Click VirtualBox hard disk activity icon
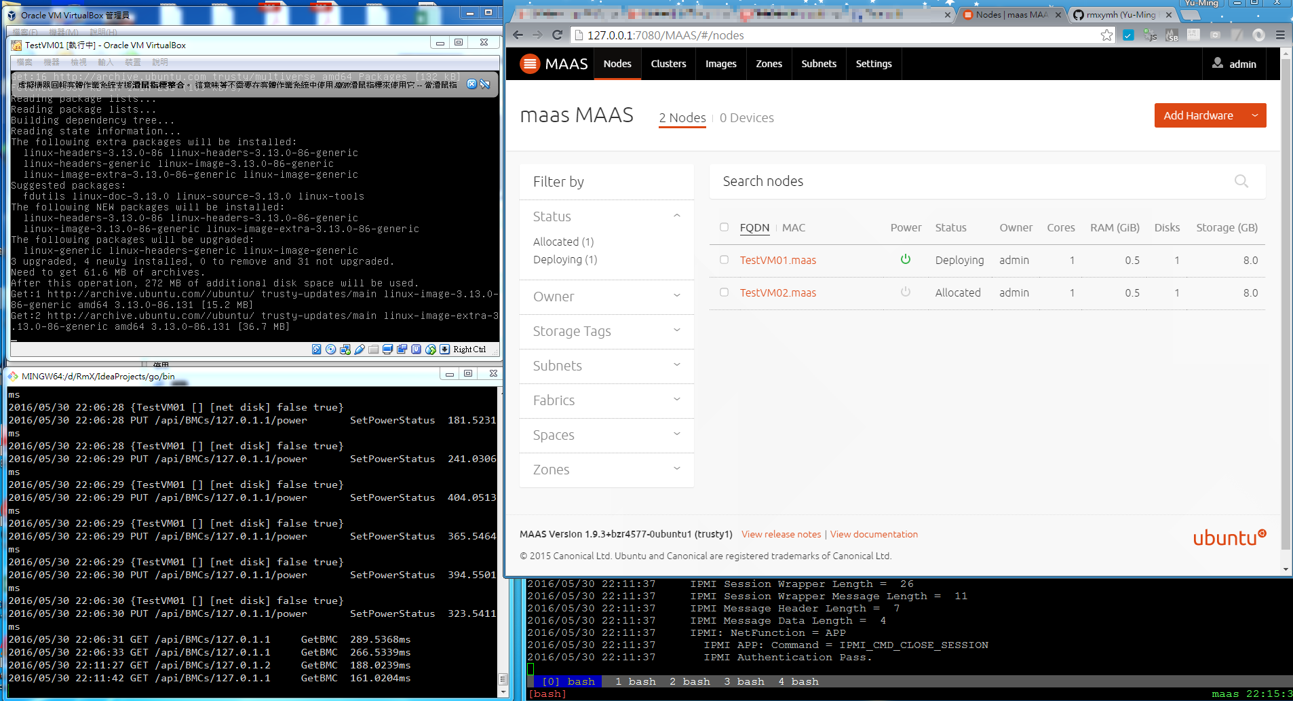Viewport: 1293px width, 701px height. pos(316,349)
